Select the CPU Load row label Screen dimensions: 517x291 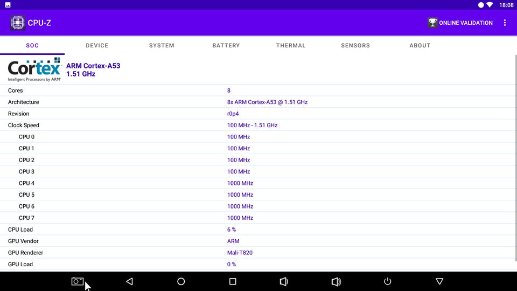pyautogui.click(x=20, y=230)
